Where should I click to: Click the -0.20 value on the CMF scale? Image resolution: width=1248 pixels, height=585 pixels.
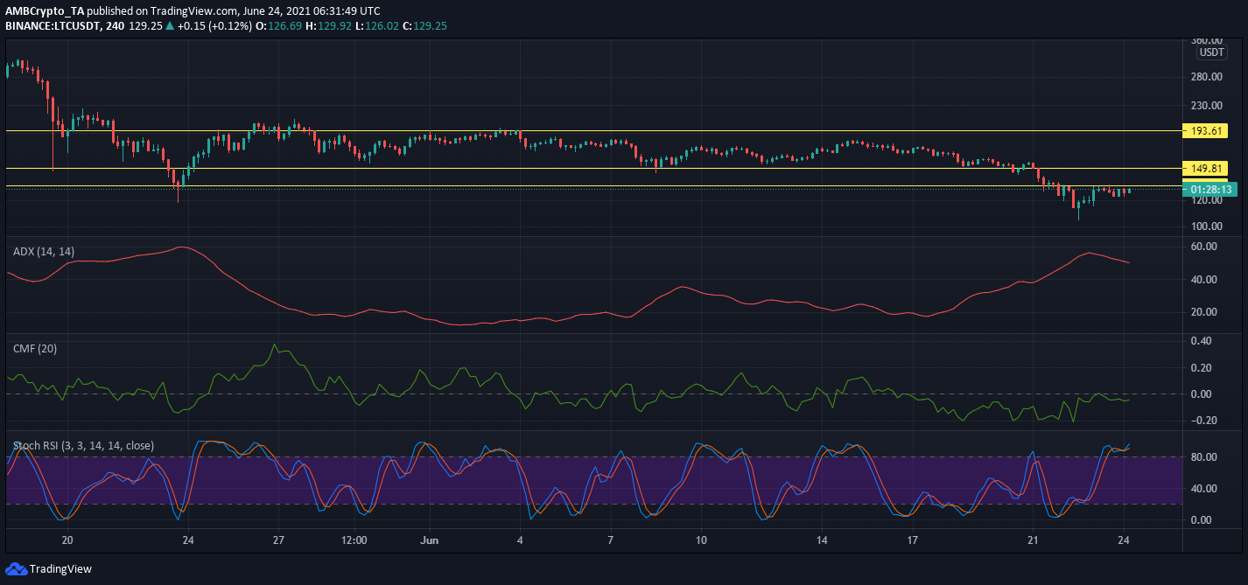[1206, 421]
